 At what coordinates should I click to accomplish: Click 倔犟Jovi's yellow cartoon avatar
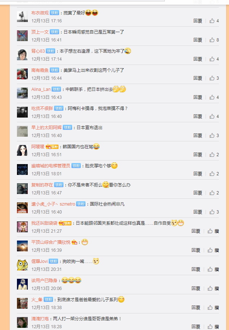coord(22,265)
